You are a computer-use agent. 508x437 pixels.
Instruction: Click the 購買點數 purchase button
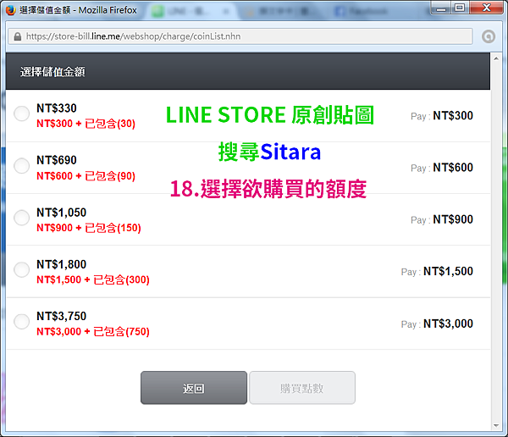pyautogui.click(x=302, y=388)
